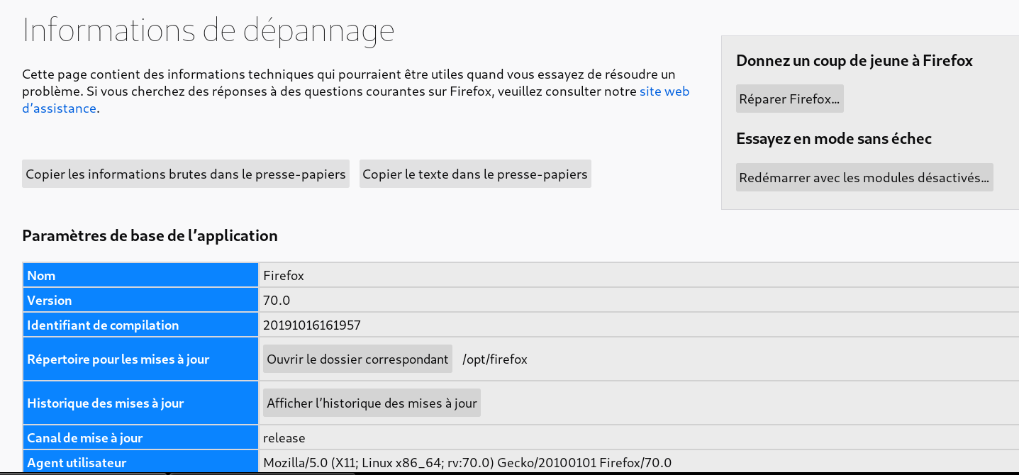This screenshot has height=475, width=1019.
Task: Click Historique des mises à jour header
Action: pos(141,403)
